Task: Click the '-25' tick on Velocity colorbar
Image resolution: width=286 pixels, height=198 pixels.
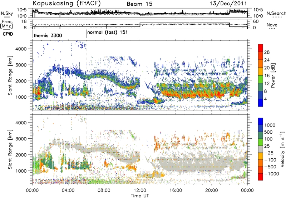Action: click(269, 153)
